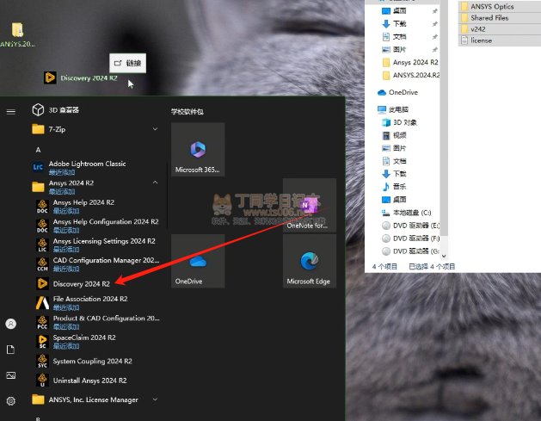Open Ansys 2024 R2 quick access folder
Screen dimensions: 541x421
410,63
